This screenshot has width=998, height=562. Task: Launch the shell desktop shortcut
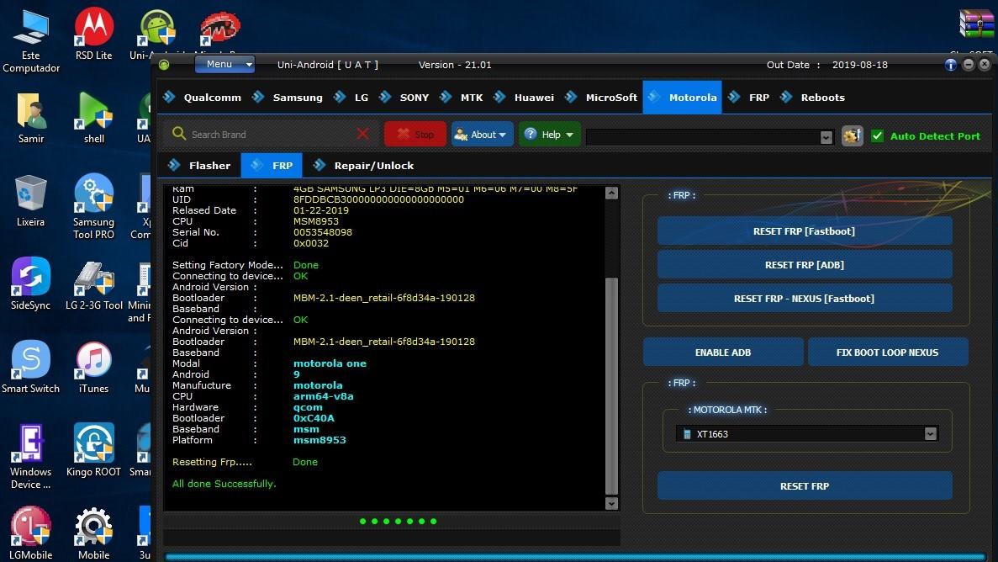pyautogui.click(x=93, y=118)
